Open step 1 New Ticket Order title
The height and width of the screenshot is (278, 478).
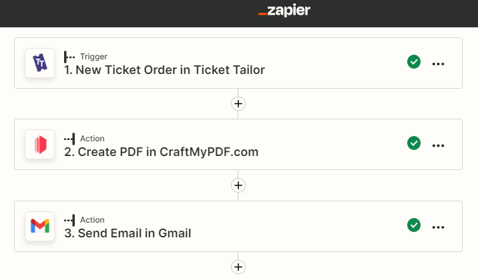click(164, 70)
